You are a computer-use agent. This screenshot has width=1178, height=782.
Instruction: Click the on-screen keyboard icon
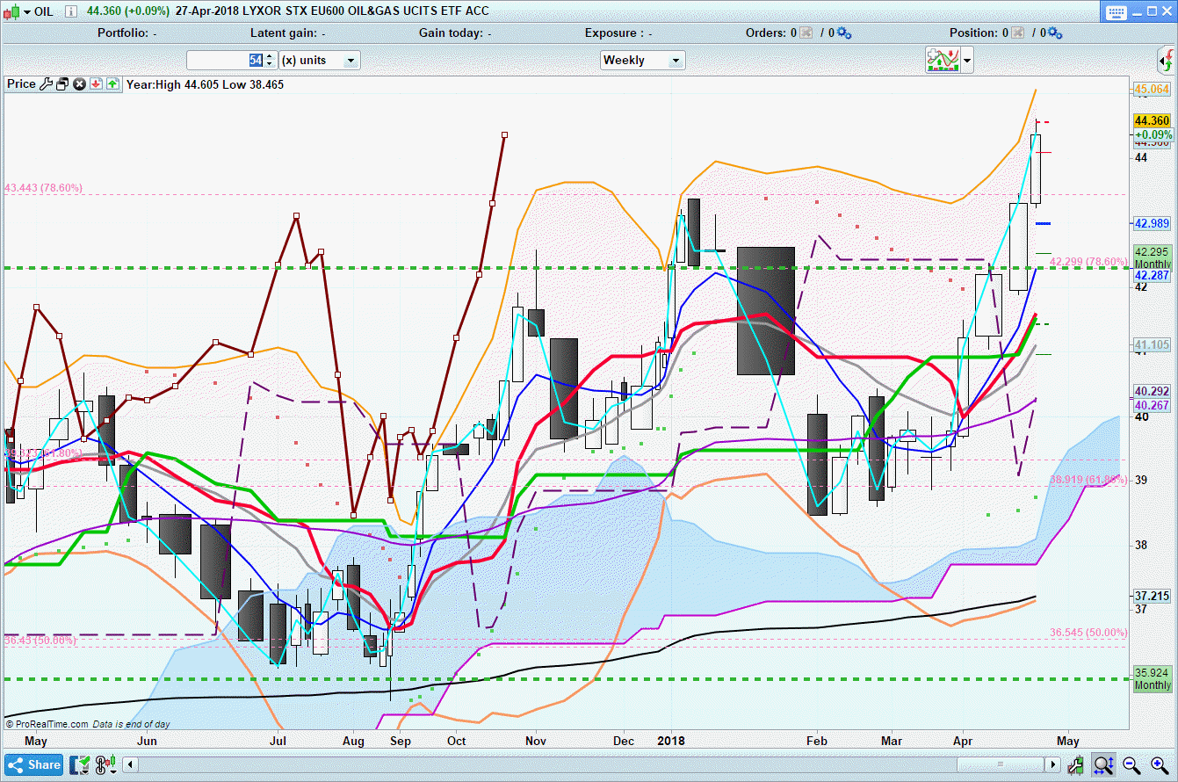coord(1117,11)
